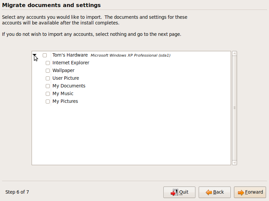Viewport: 269px width, 201px height.
Task: Click the scrollbar up arrow
Action: point(234,53)
